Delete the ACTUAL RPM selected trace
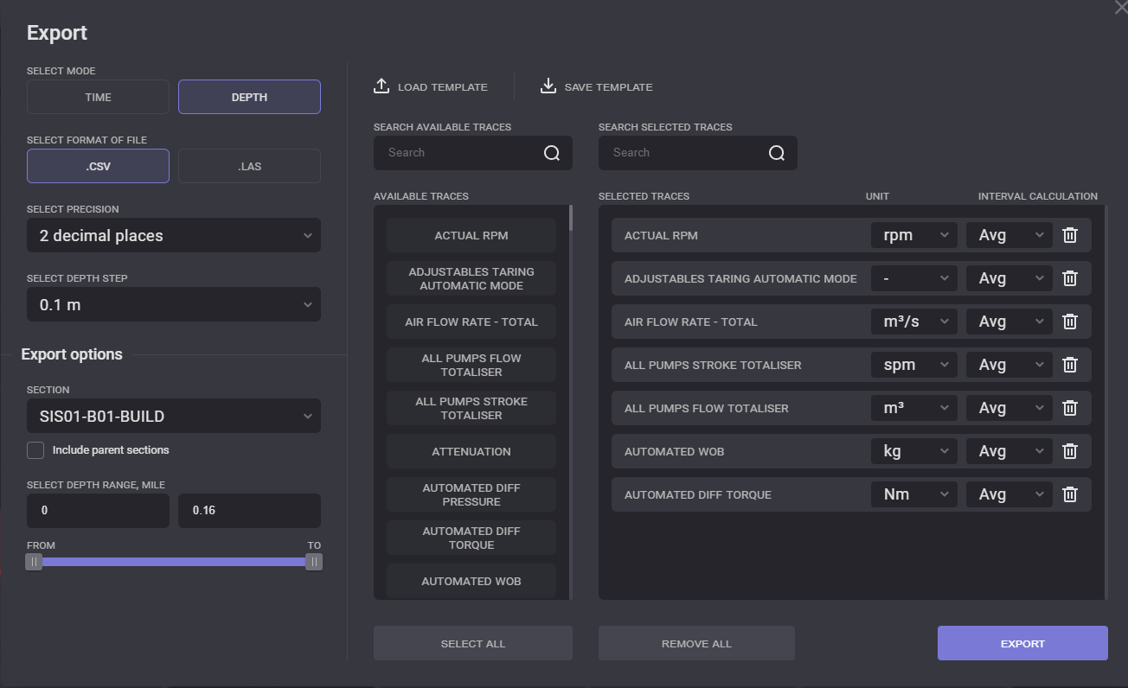1128x688 pixels. pos(1070,235)
